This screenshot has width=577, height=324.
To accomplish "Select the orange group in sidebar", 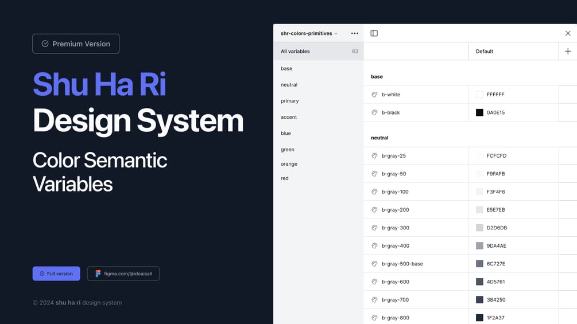I will (289, 164).
